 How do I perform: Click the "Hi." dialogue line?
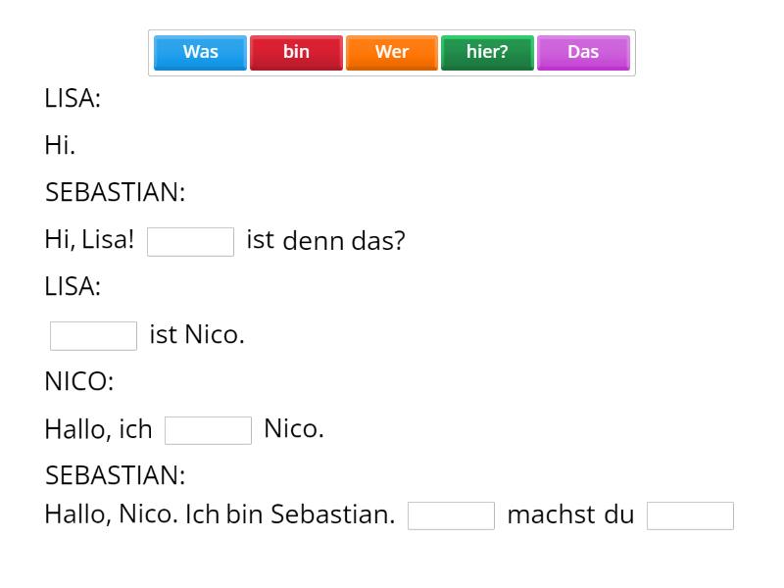click(x=58, y=146)
